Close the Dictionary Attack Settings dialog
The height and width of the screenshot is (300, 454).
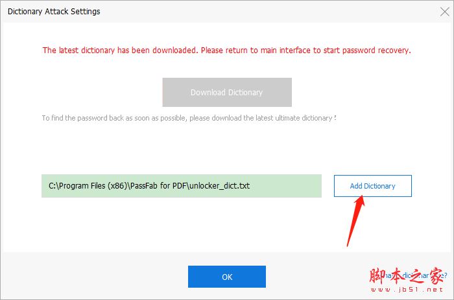pos(444,12)
